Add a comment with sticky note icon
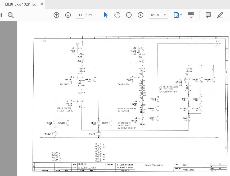230x176 pixels. pyautogui.click(x=208, y=15)
